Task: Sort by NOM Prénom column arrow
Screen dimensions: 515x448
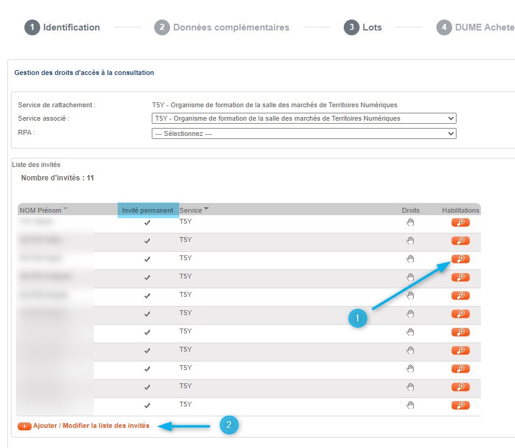Action: (66, 209)
